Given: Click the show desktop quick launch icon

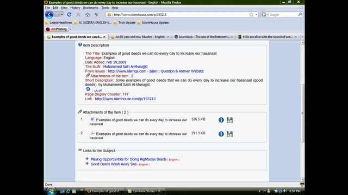Looking at the screenshot, I should pos(63,191).
